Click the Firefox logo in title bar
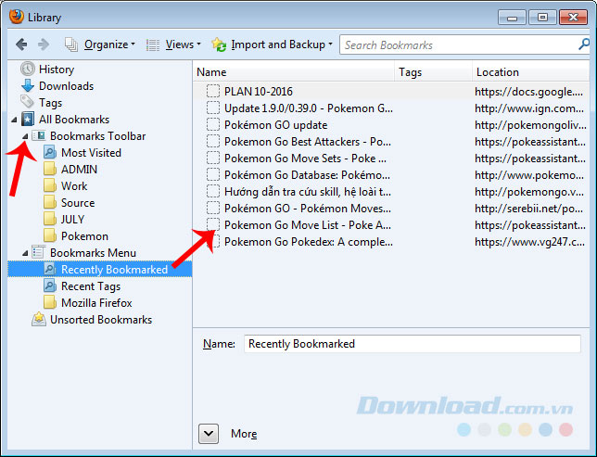The image size is (597, 457). pyautogui.click(x=16, y=17)
